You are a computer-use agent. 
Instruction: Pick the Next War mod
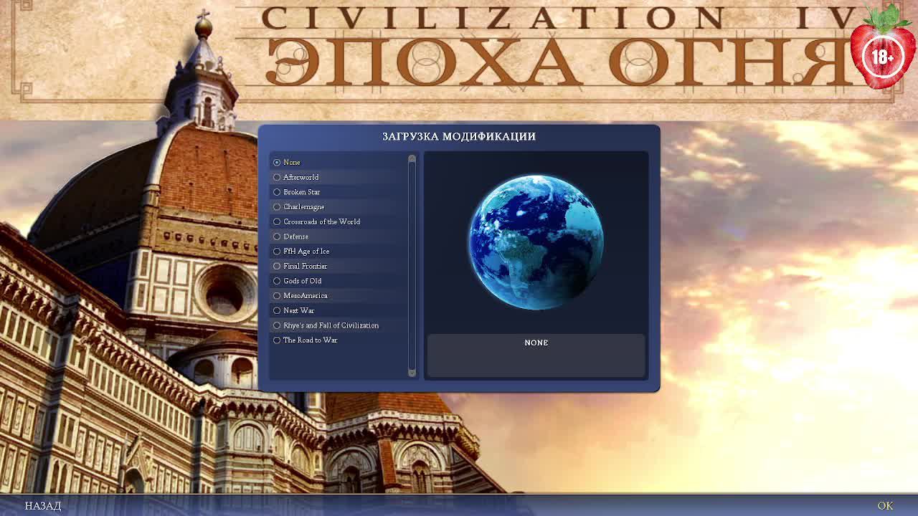click(293, 310)
